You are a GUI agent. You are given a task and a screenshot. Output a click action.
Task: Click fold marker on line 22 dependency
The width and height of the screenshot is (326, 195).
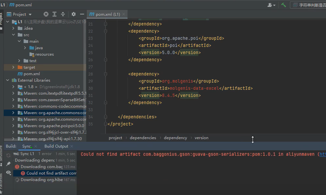(106, 31)
